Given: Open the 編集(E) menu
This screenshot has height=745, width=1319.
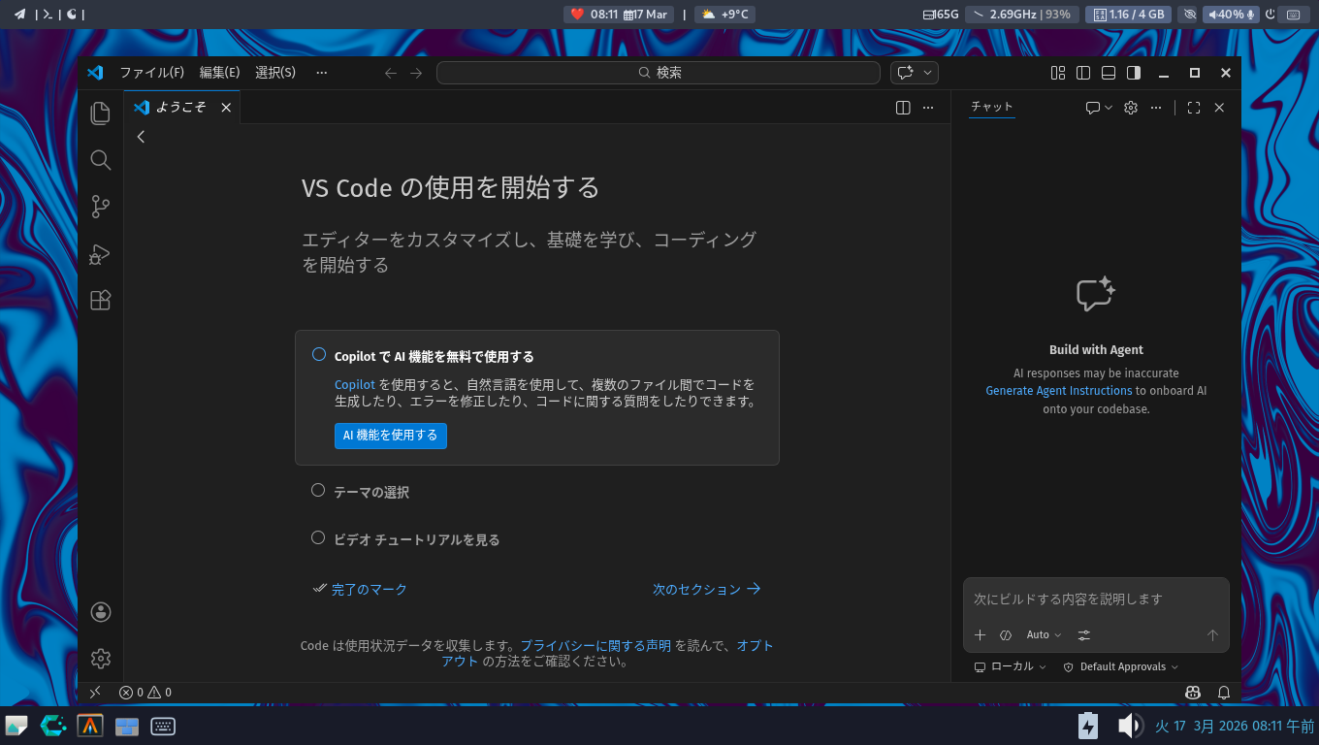Looking at the screenshot, I should [219, 73].
